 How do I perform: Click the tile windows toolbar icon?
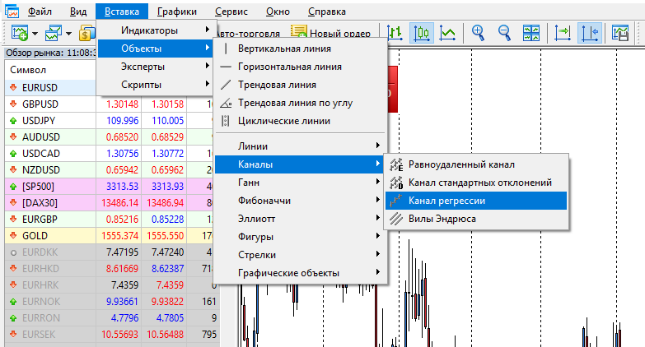point(531,33)
